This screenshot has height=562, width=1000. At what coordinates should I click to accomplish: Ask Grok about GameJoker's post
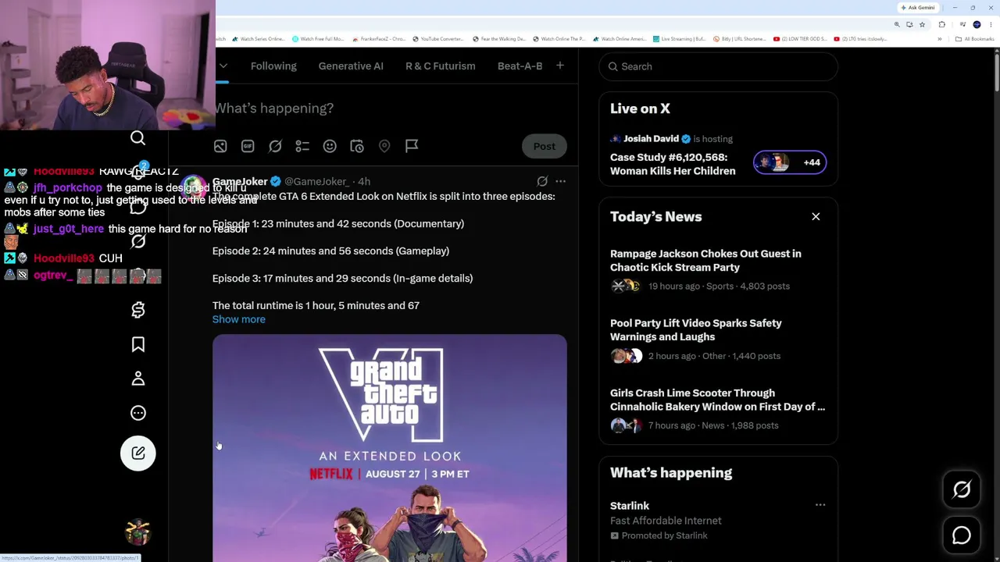coord(542,181)
